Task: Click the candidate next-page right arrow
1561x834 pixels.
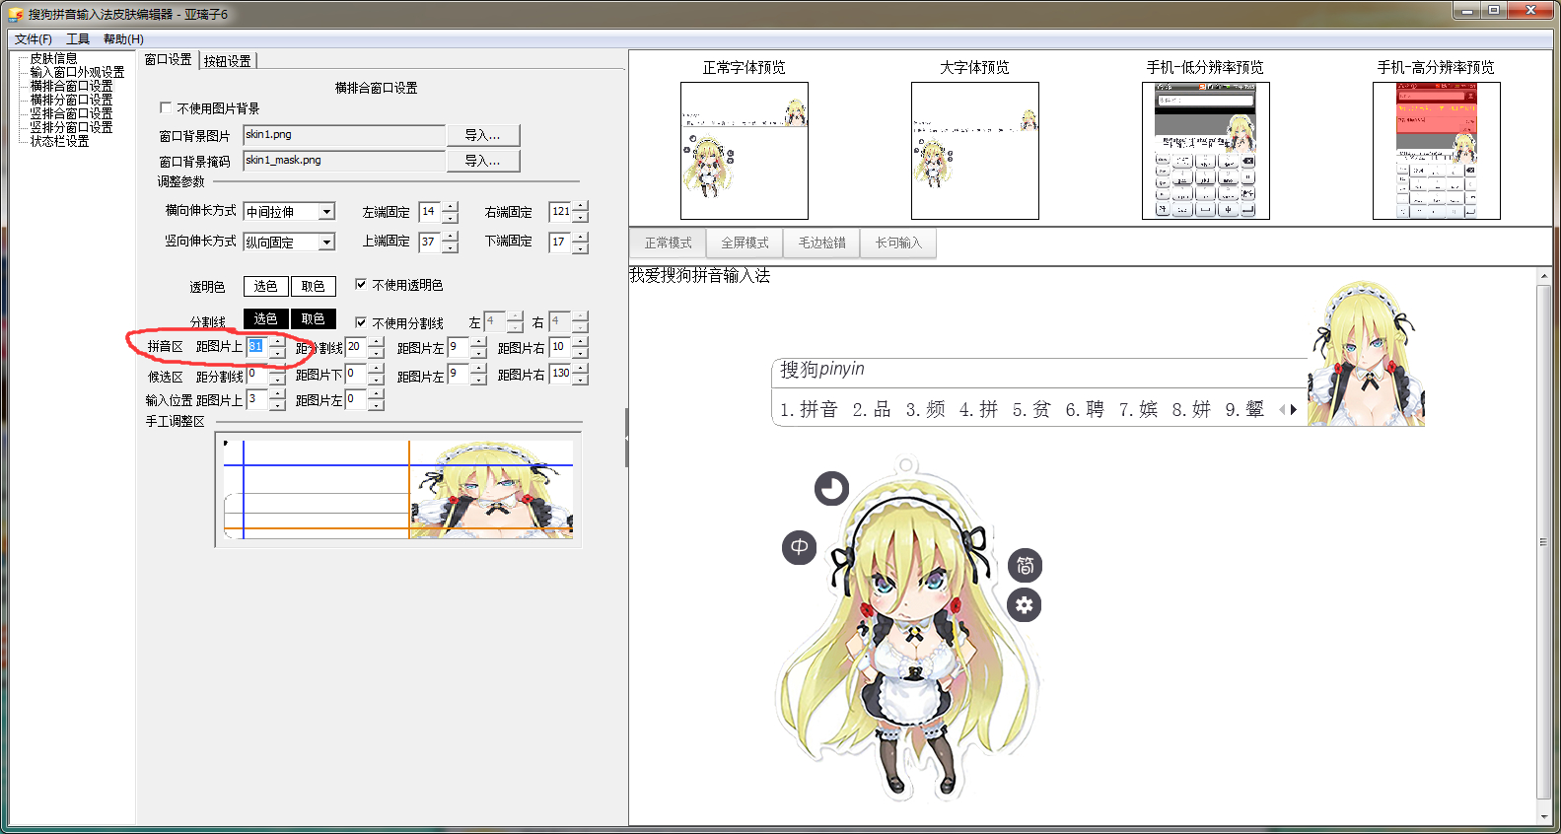Action: pyautogui.click(x=1293, y=410)
